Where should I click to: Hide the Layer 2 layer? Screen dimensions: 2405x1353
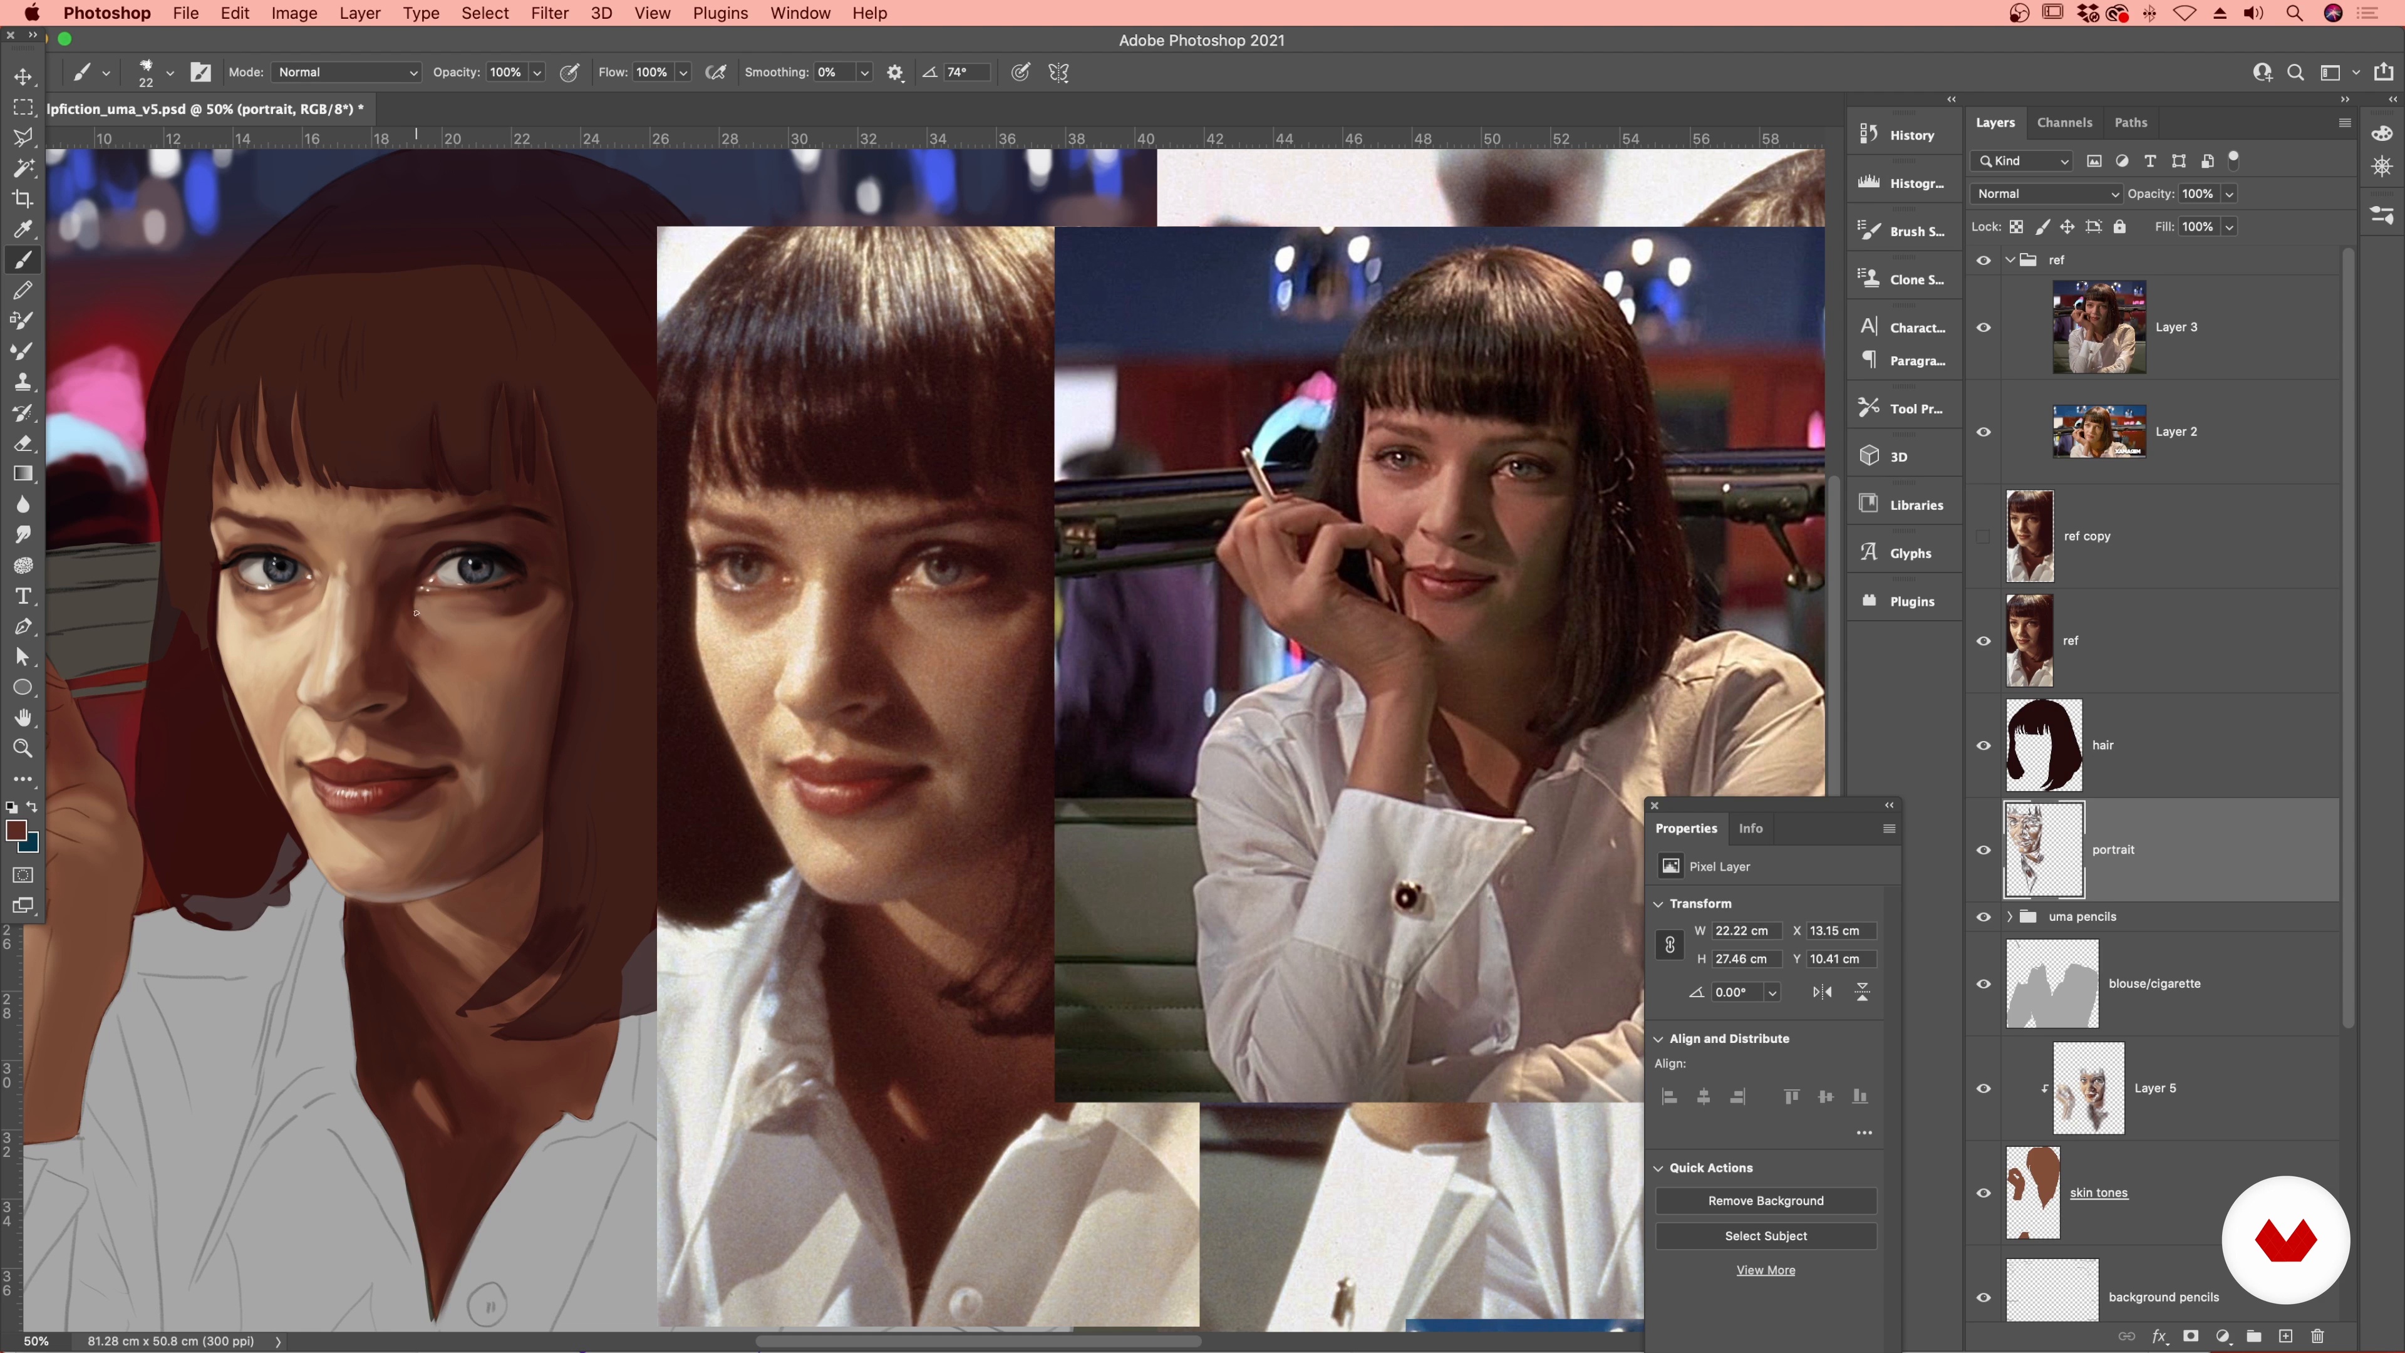point(1983,432)
